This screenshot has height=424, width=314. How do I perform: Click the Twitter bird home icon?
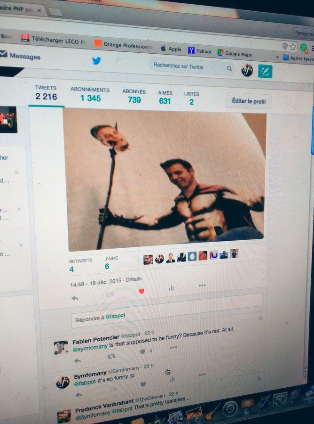(96, 61)
